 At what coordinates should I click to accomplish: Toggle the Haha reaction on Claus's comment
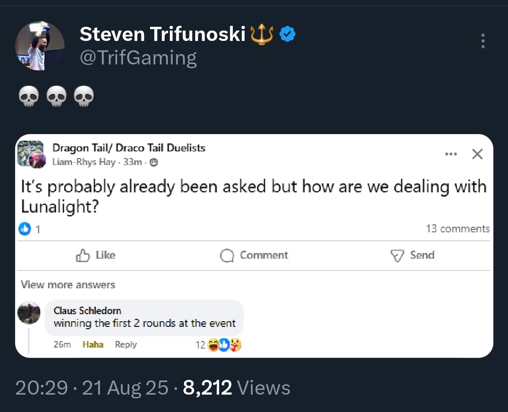click(93, 344)
